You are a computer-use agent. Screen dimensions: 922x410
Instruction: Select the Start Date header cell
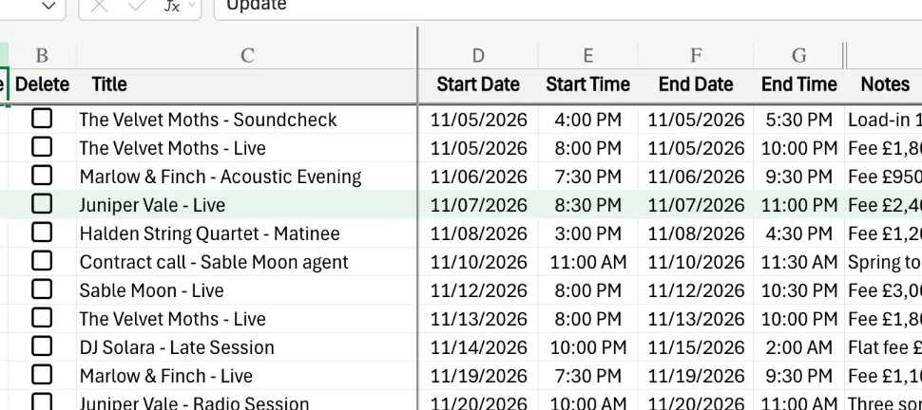(478, 84)
